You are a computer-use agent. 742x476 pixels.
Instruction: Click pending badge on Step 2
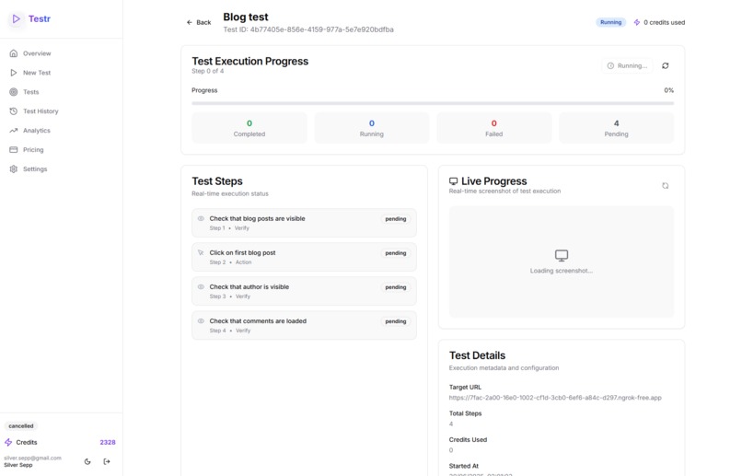(x=396, y=253)
